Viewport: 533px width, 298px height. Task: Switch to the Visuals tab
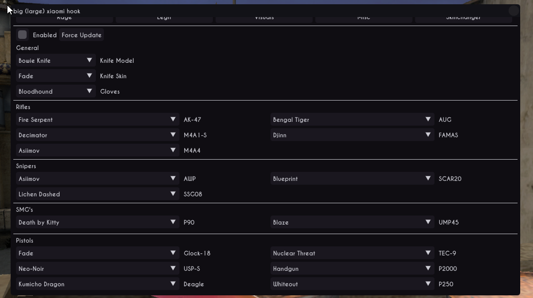pos(264,19)
